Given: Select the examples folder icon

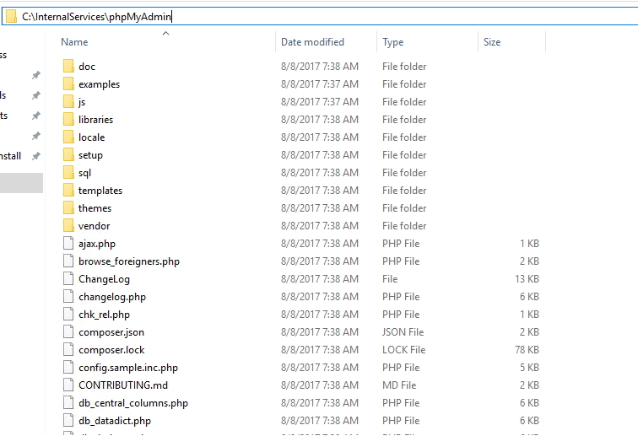Looking at the screenshot, I should coord(68,83).
